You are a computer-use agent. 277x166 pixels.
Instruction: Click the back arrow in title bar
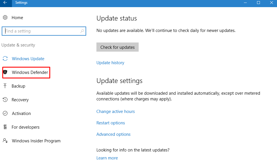click(5, 3)
